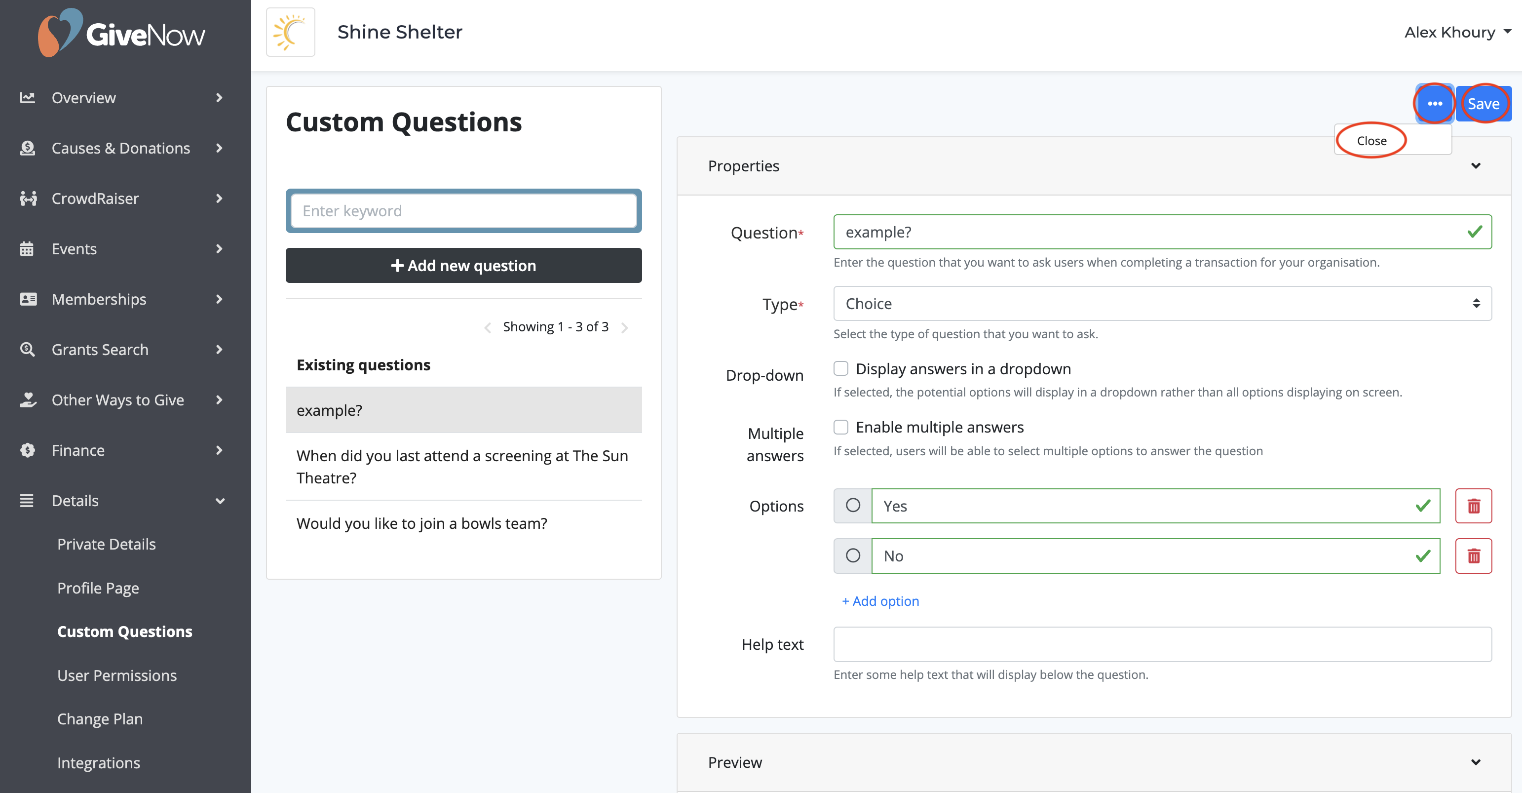Enable Display answers in a dropdown
Viewport: 1522px width, 793px height.
pyautogui.click(x=841, y=368)
